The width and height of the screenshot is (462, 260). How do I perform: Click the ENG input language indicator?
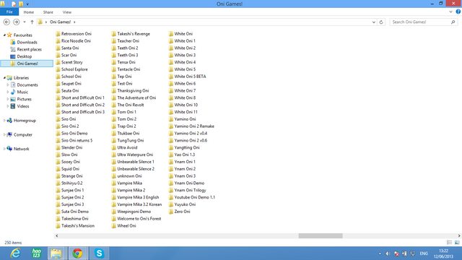coord(424,253)
